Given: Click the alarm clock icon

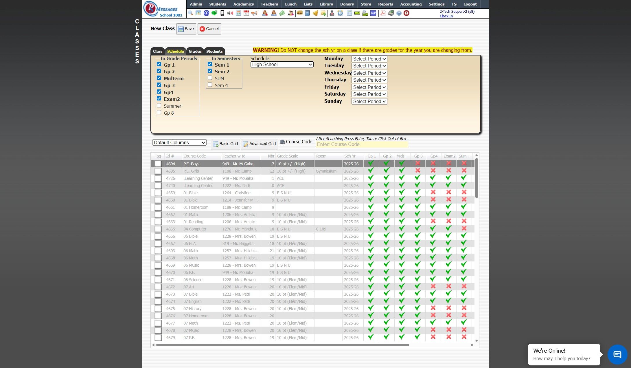Looking at the screenshot, I should (x=340, y=13).
